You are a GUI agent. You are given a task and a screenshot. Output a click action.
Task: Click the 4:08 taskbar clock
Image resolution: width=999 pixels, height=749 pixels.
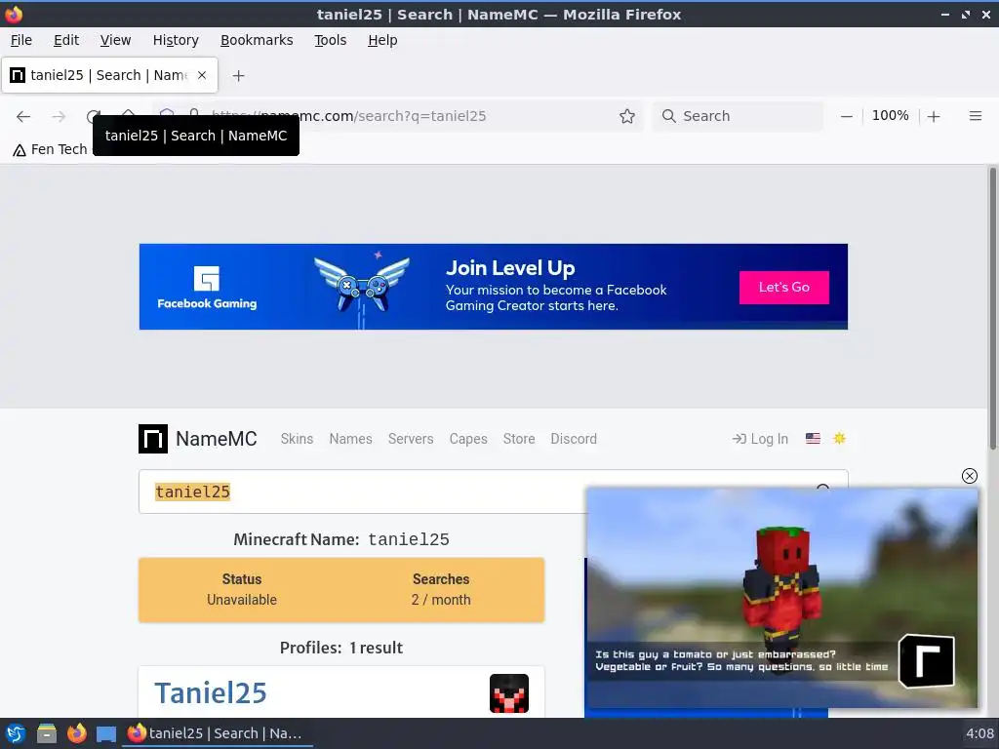(x=979, y=733)
